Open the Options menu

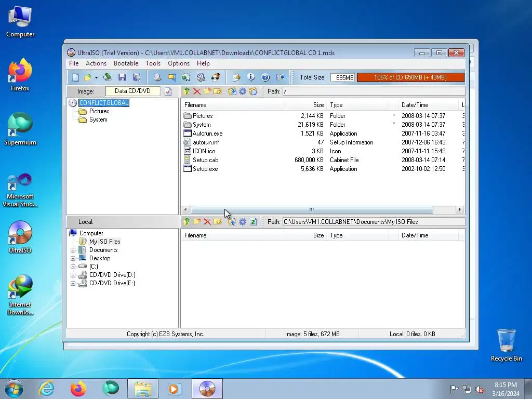click(179, 63)
